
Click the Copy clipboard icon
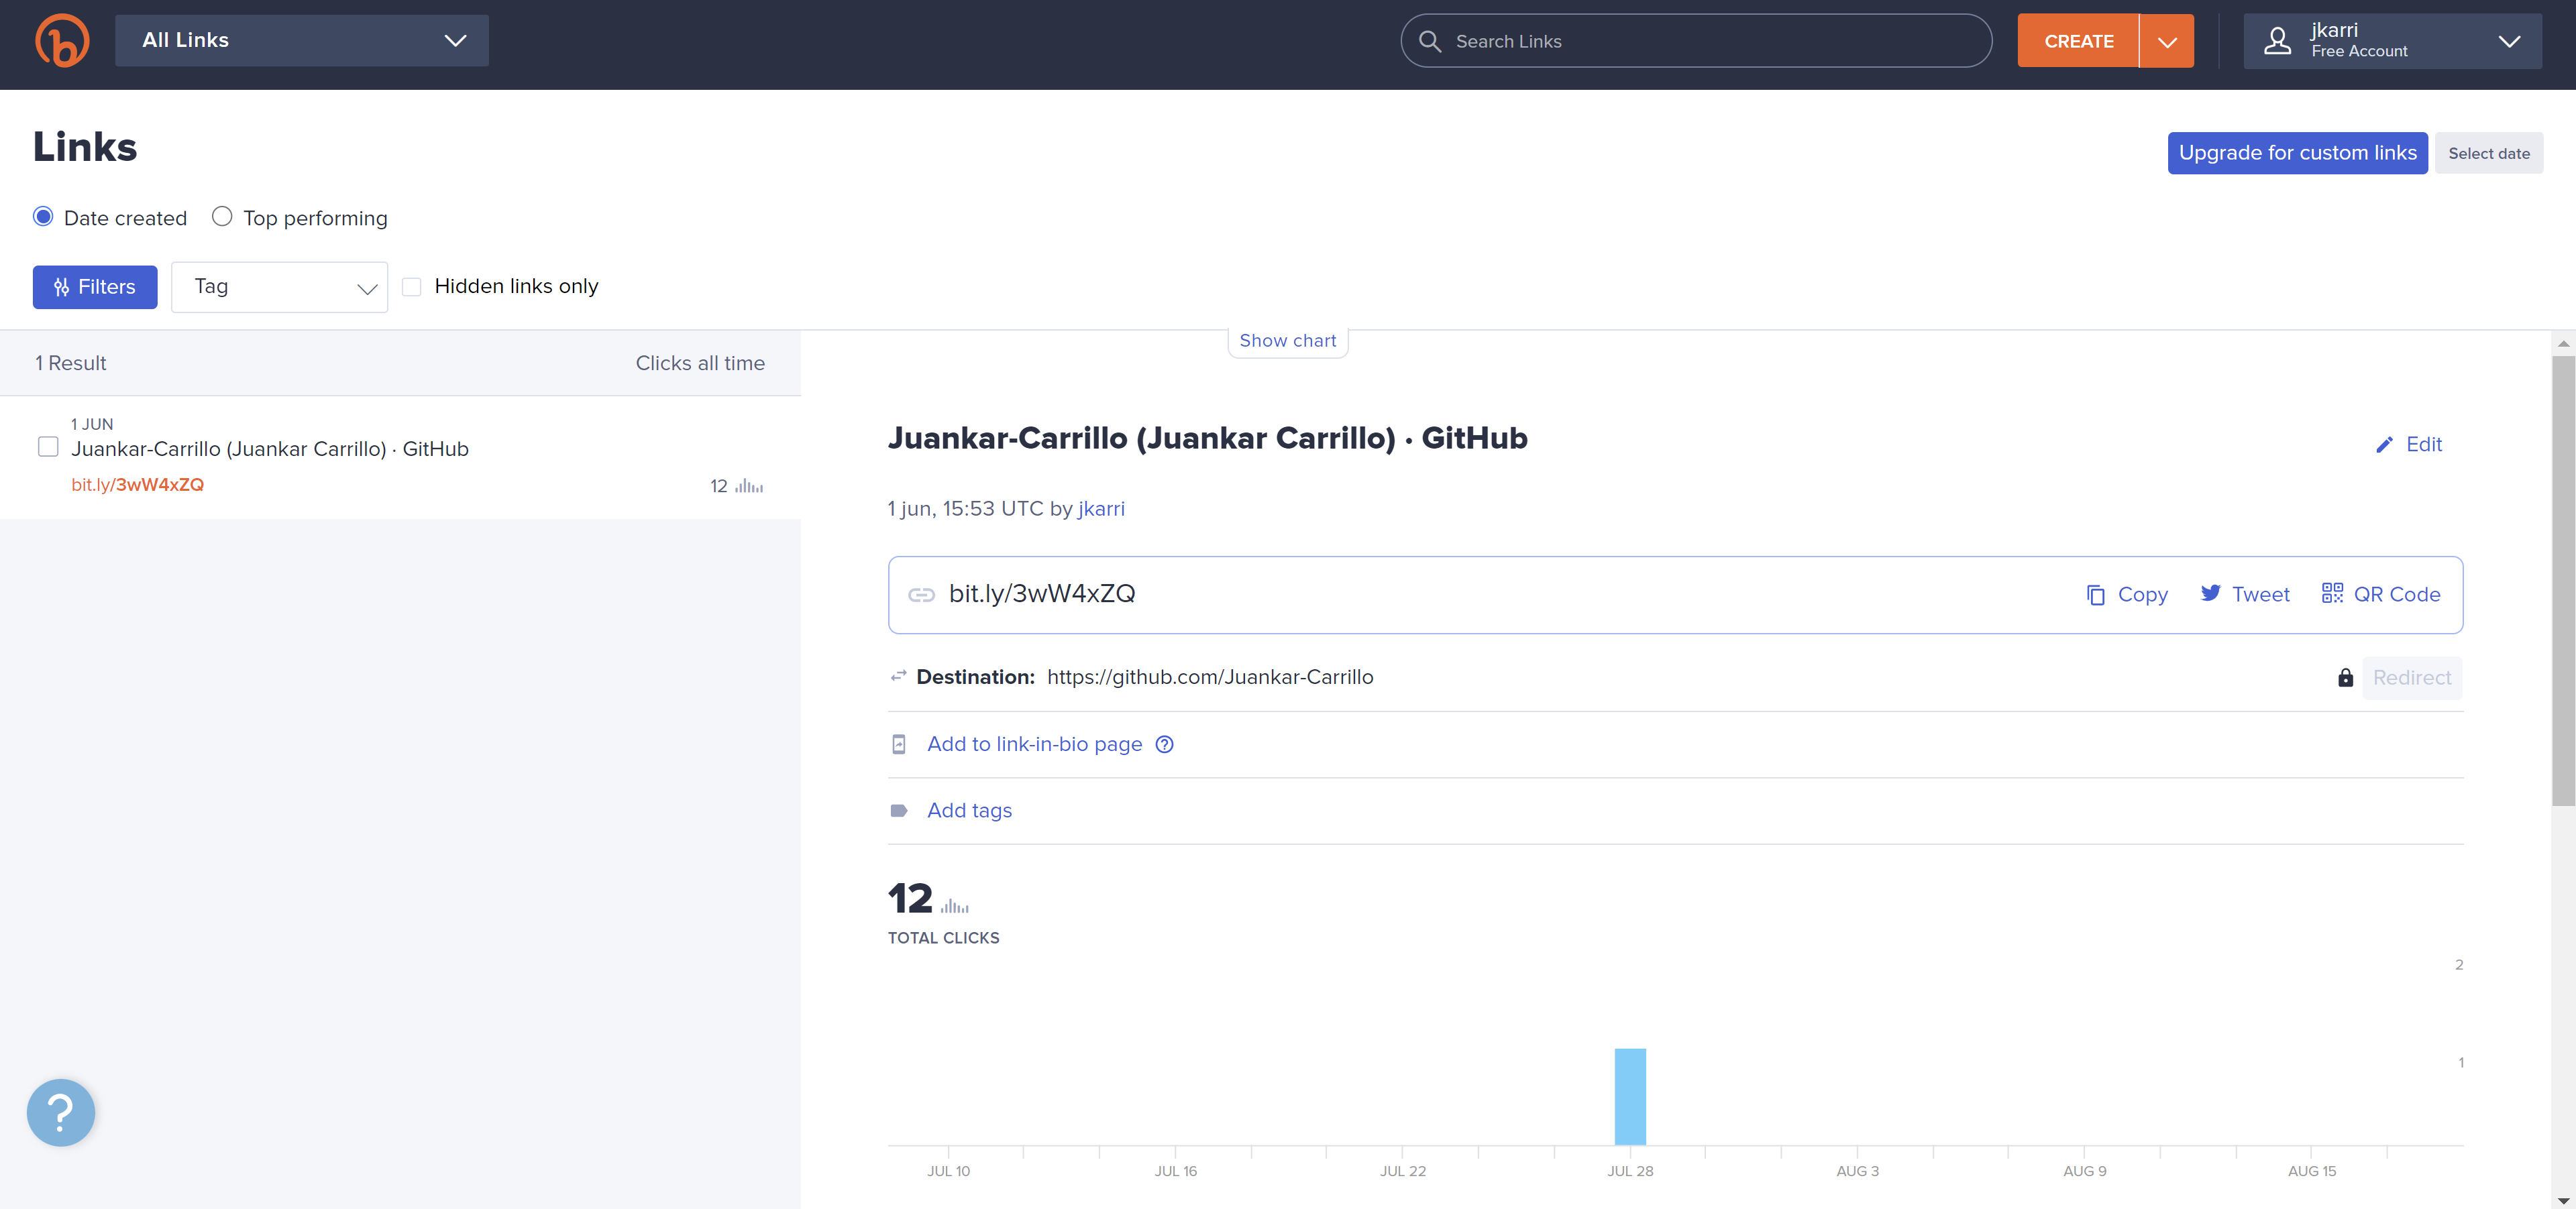tap(2095, 595)
